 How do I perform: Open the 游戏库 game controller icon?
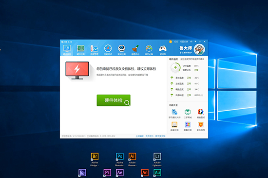point(163,50)
